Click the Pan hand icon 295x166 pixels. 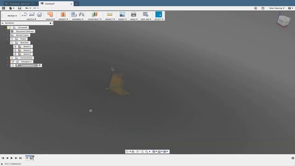[137, 152]
